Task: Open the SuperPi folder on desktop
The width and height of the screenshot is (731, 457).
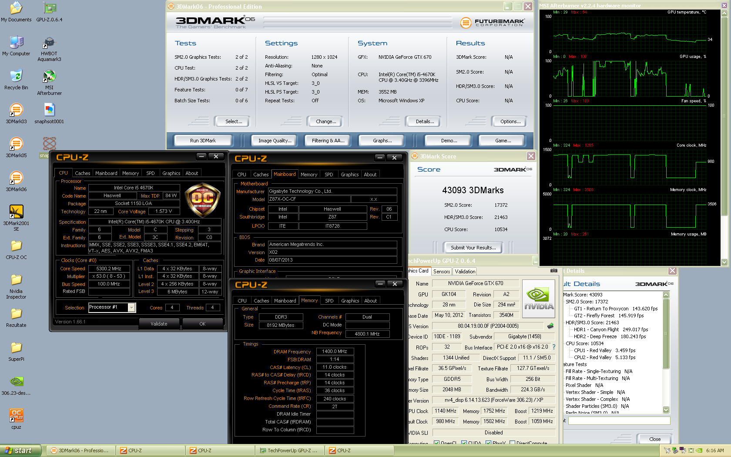Action: pos(16,351)
